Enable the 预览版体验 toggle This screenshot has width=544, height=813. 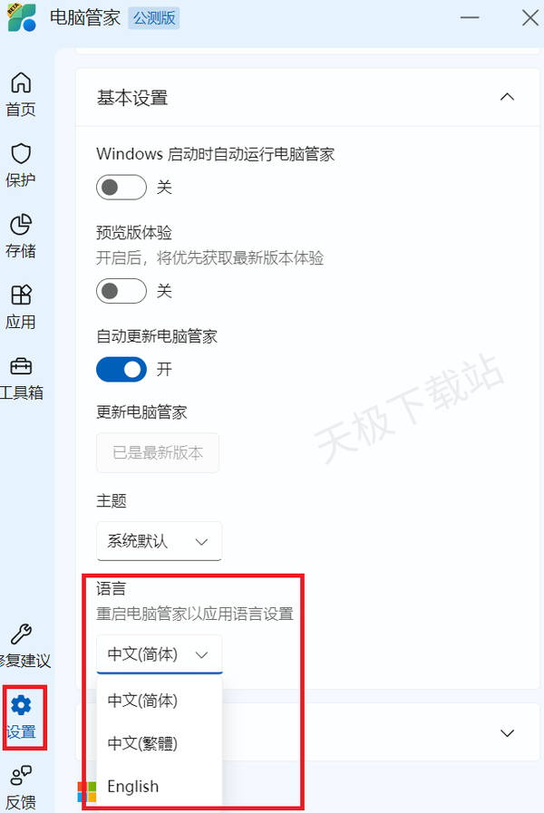click(x=121, y=291)
